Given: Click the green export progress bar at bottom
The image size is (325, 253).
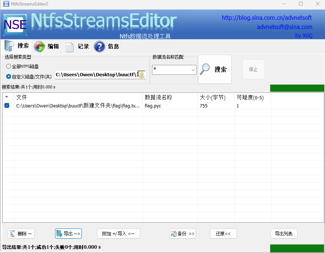Looking at the screenshot, I should (x=297, y=248).
